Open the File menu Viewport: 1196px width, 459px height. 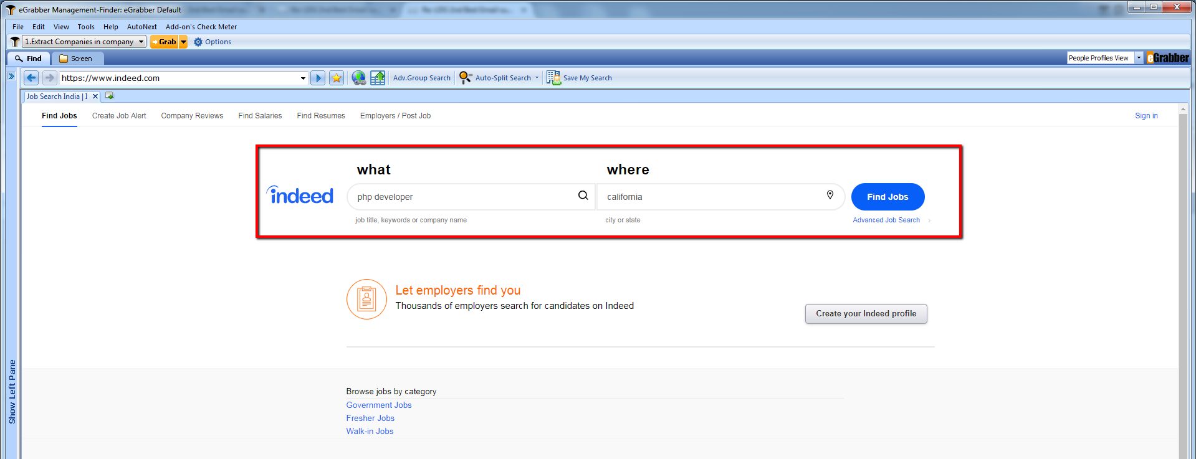(18, 27)
